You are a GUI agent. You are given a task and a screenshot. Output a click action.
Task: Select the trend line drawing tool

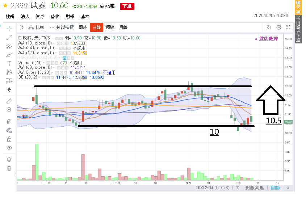point(9,37)
